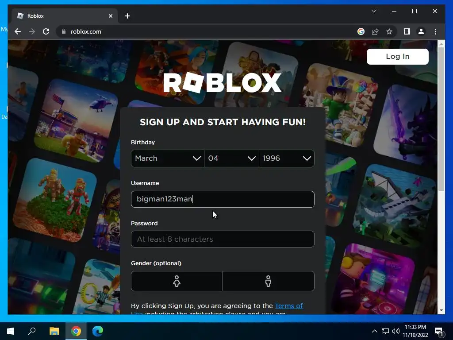Close the Roblox tab
The image size is (453, 340).
click(110, 16)
